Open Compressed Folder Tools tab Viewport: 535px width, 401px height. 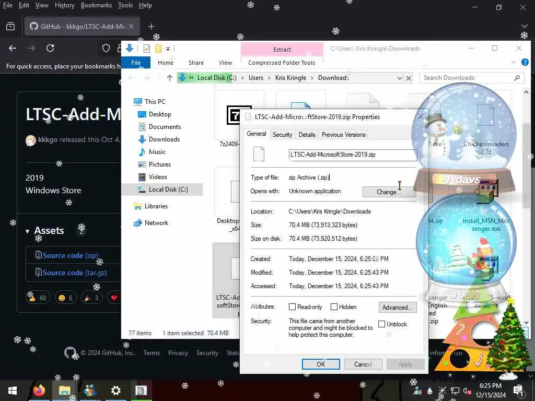click(x=282, y=63)
